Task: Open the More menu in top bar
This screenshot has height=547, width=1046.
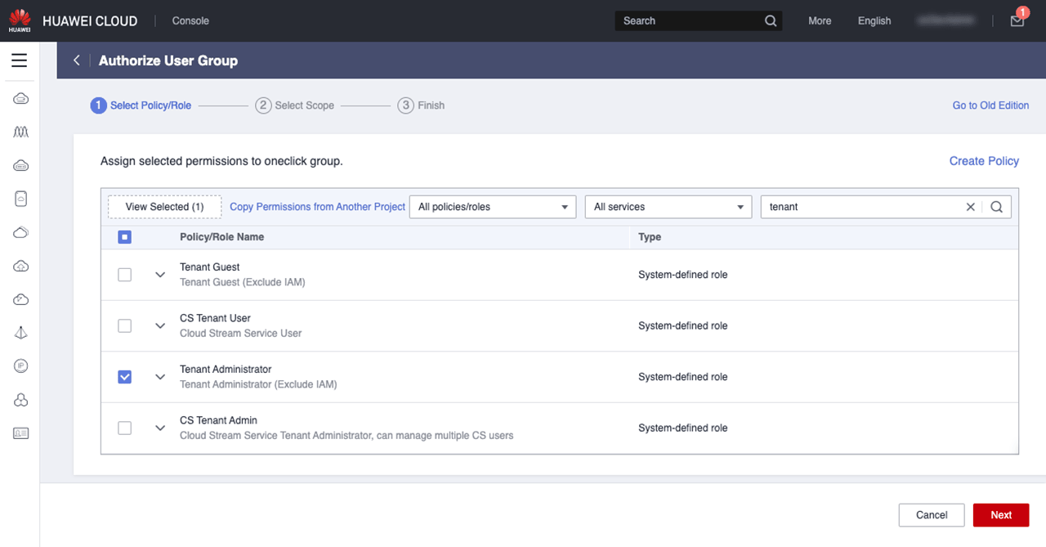Action: click(820, 21)
